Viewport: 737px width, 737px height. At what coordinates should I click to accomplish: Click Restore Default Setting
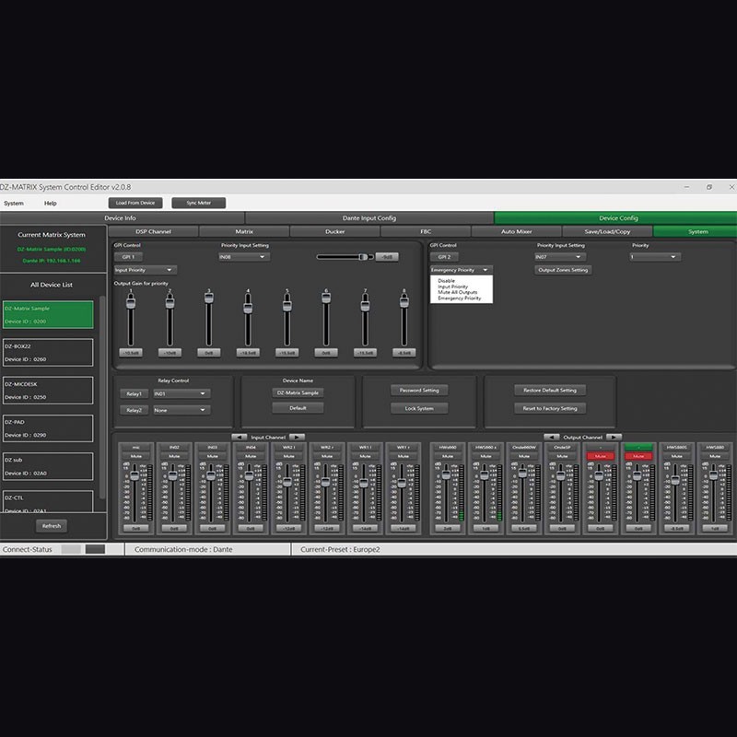pyautogui.click(x=550, y=390)
